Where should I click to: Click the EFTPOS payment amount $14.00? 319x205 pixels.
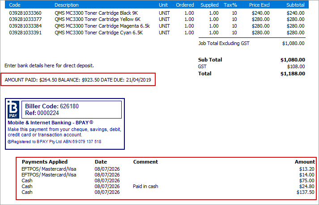click(306, 175)
